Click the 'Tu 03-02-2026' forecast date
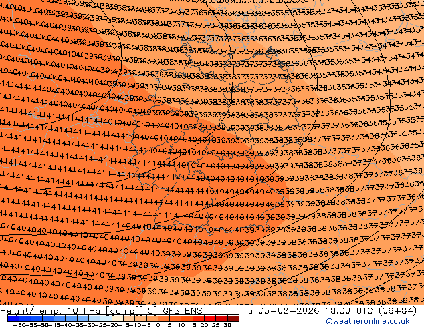Viewport: 424px width, 327px height. point(281,311)
